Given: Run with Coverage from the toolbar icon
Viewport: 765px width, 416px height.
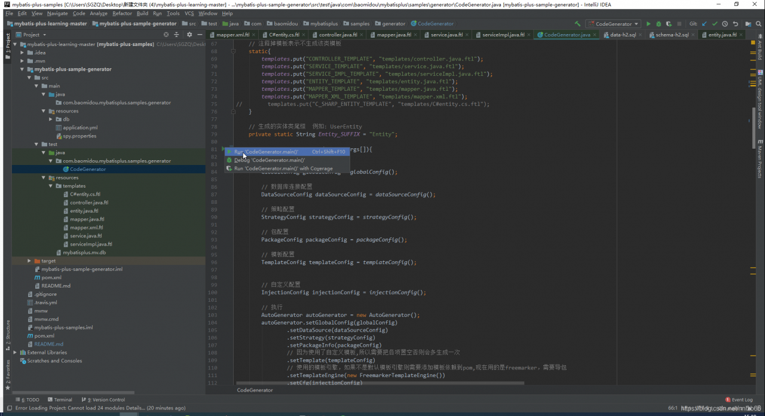Looking at the screenshot, I should (669, 24).
